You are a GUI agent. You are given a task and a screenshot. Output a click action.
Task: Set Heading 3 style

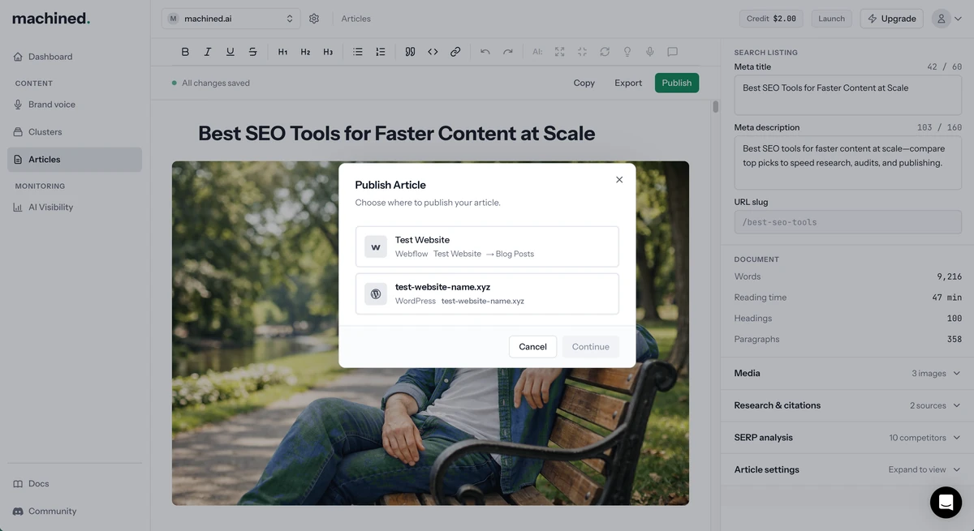[x=328, y=52]
